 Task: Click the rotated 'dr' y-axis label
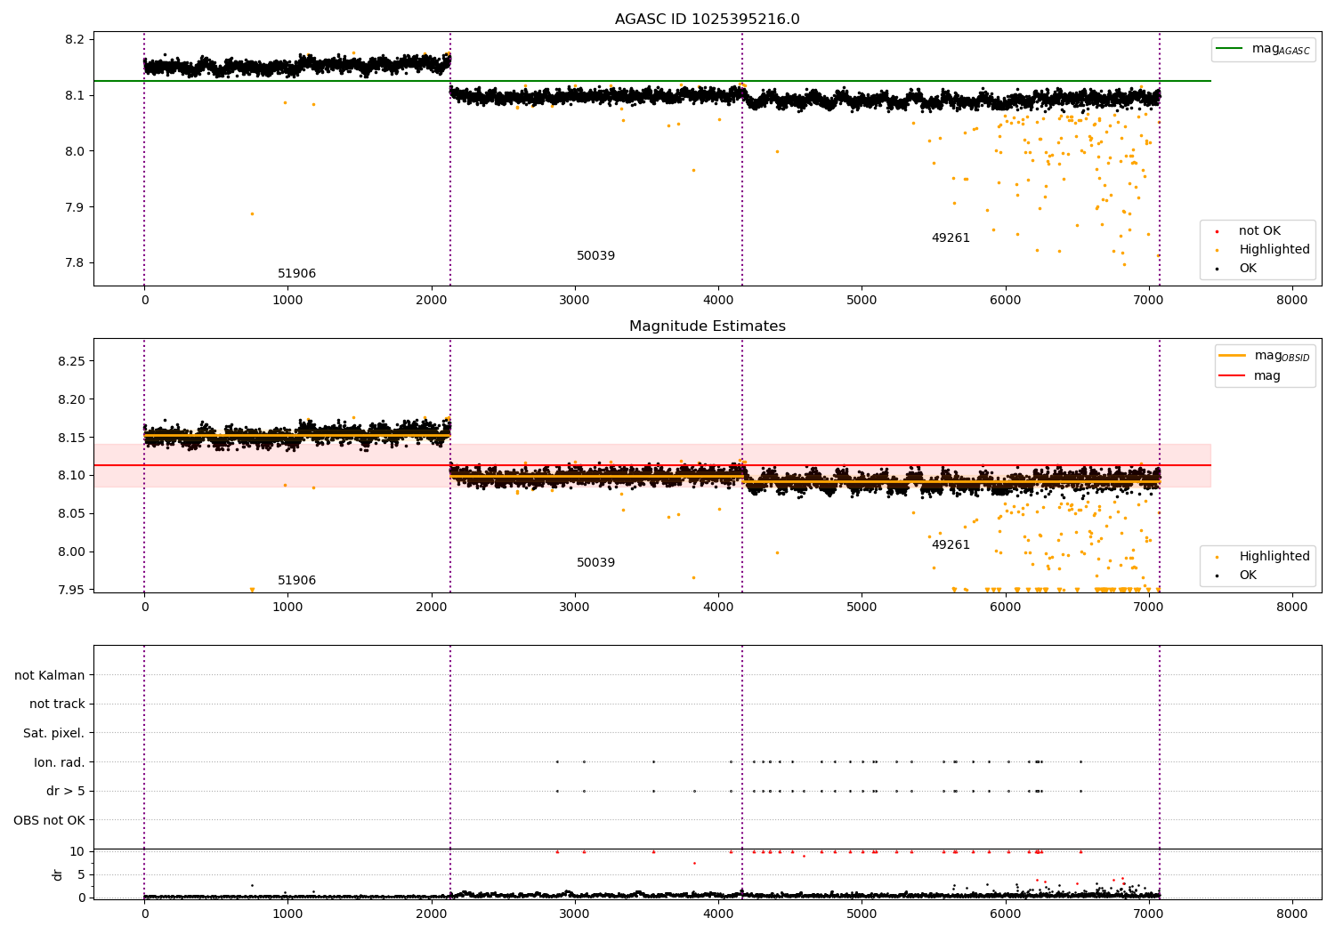click(58, 875)
